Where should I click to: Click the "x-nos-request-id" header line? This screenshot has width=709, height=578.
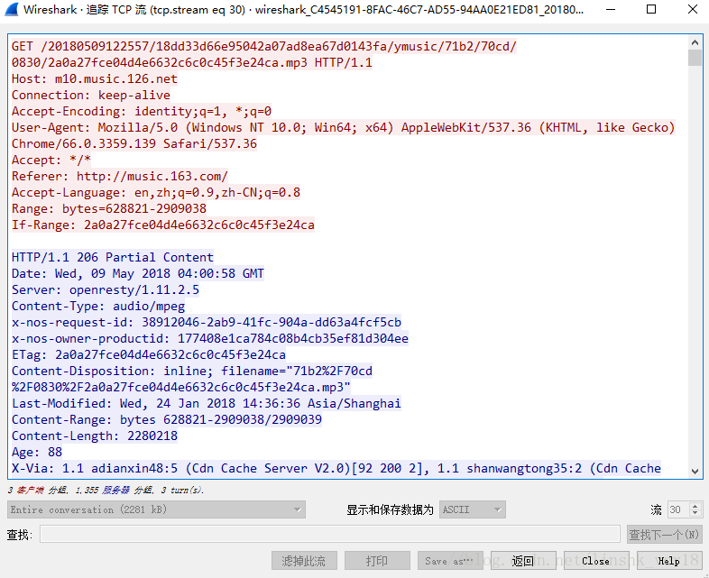point(207,322)
